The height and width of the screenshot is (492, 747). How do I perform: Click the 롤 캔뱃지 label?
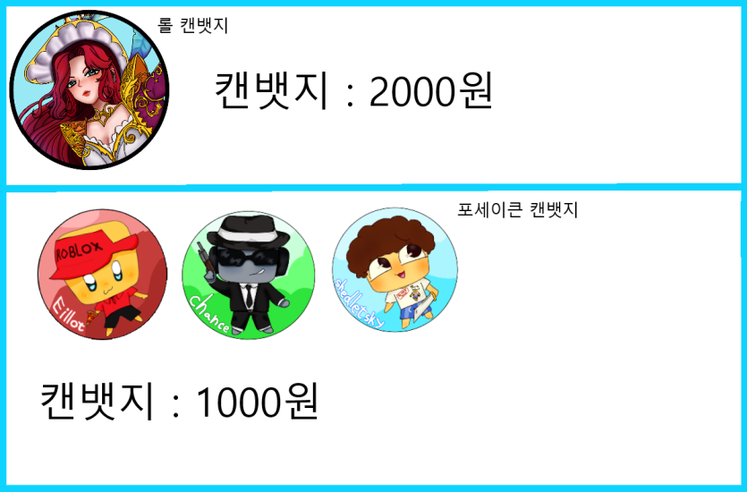[x=193, y=26]
